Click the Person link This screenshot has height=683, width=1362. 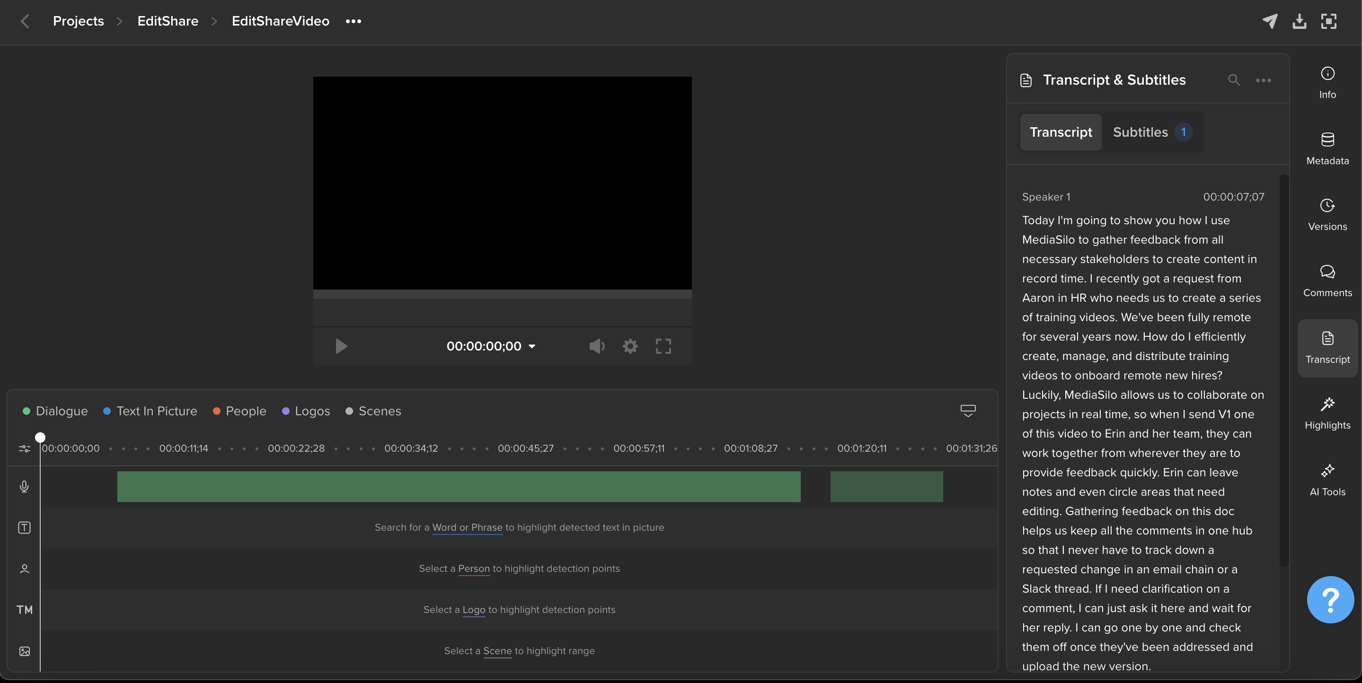[474, 568]
